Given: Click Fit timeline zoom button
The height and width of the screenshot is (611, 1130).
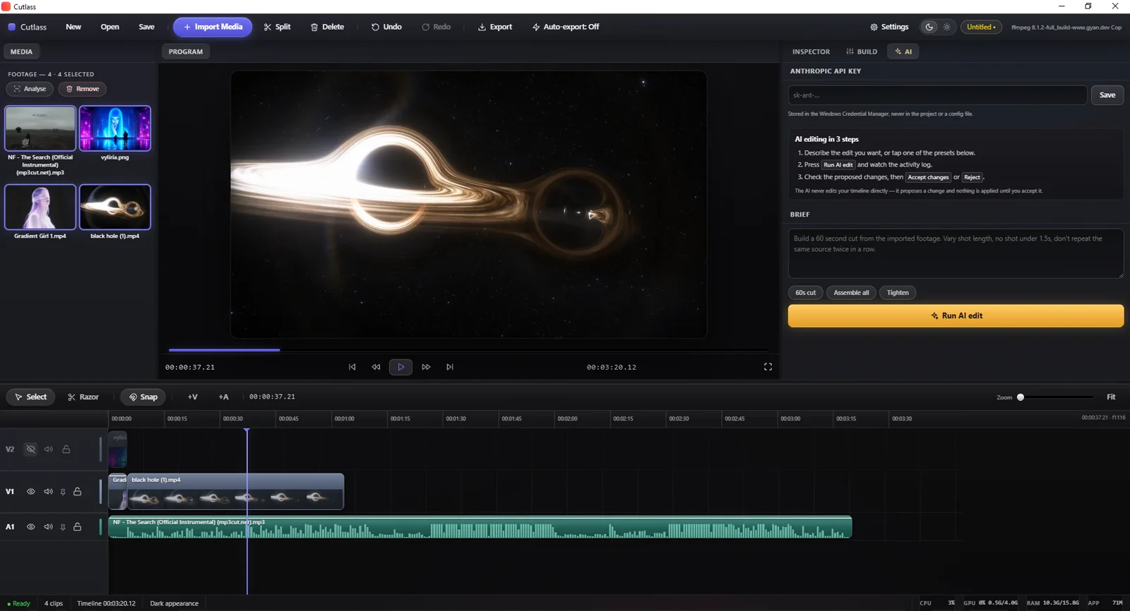Looking at the screenshot, I should (1111, 397).
